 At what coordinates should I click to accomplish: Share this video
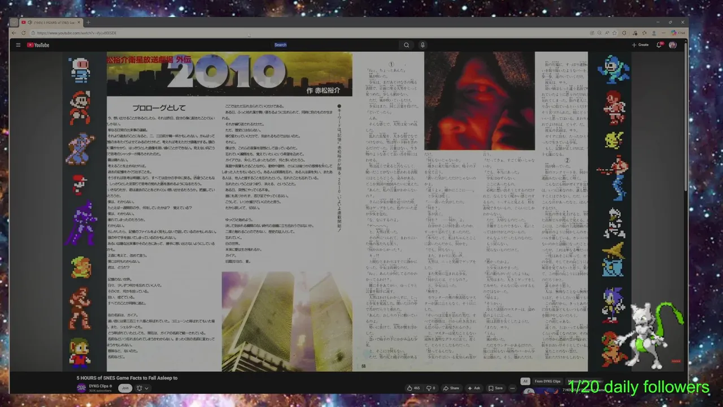[451, 388]
